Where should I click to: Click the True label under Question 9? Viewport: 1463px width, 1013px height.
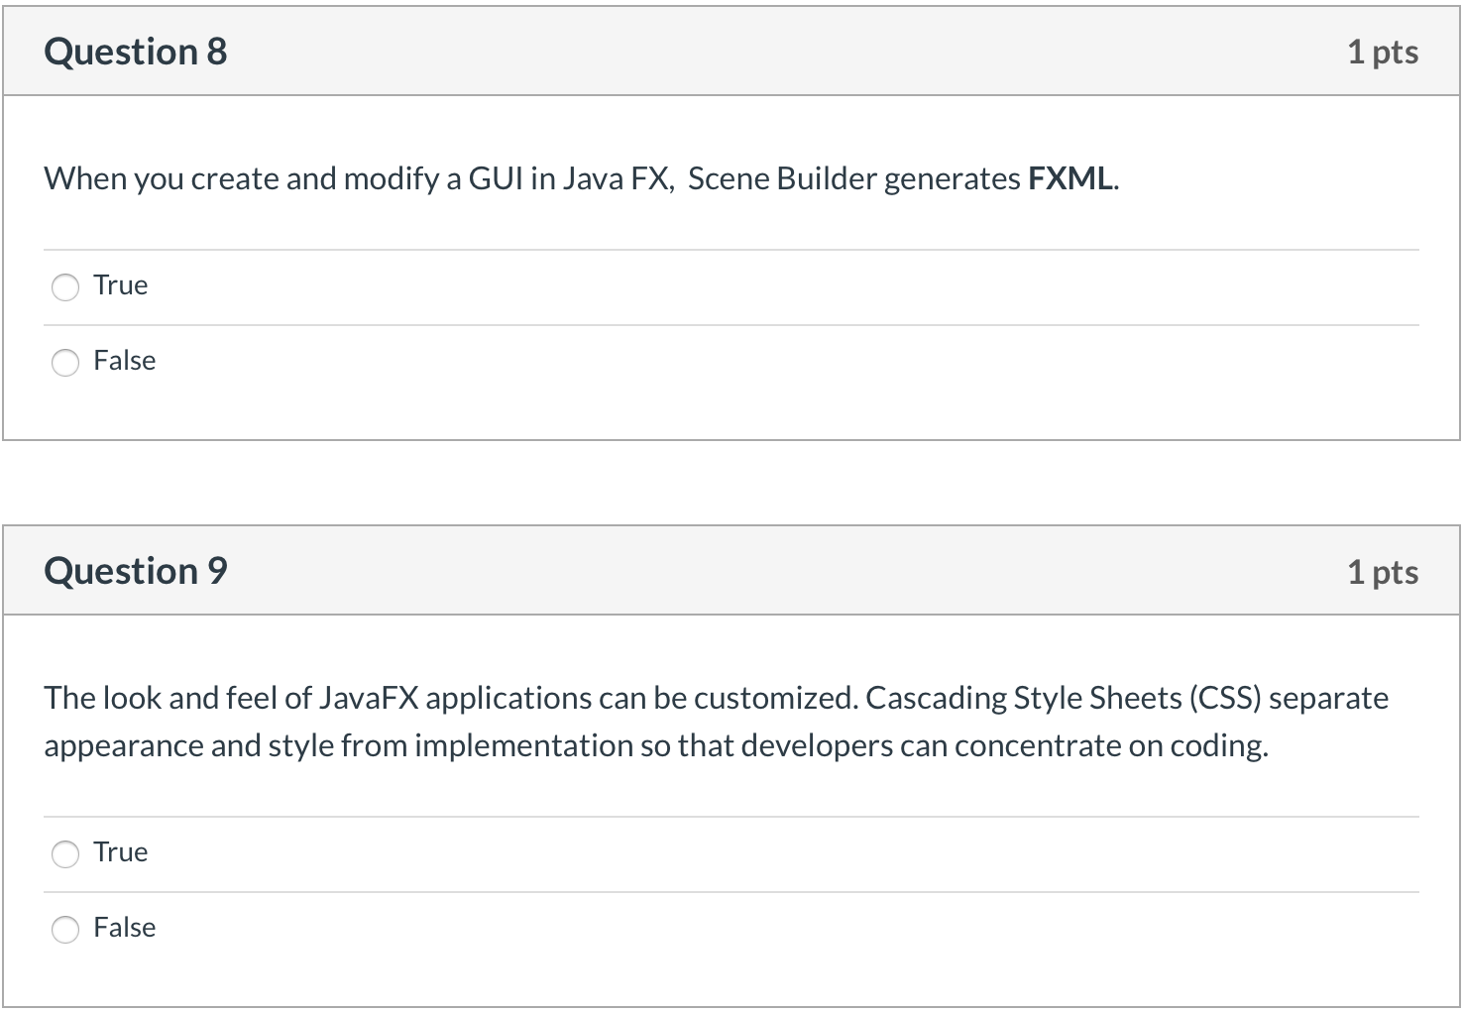(x=119, y=851)
